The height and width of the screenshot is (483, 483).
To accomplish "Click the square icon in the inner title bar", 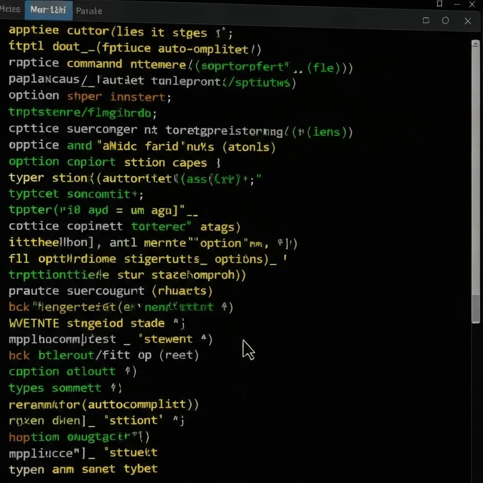I will 425,21.
